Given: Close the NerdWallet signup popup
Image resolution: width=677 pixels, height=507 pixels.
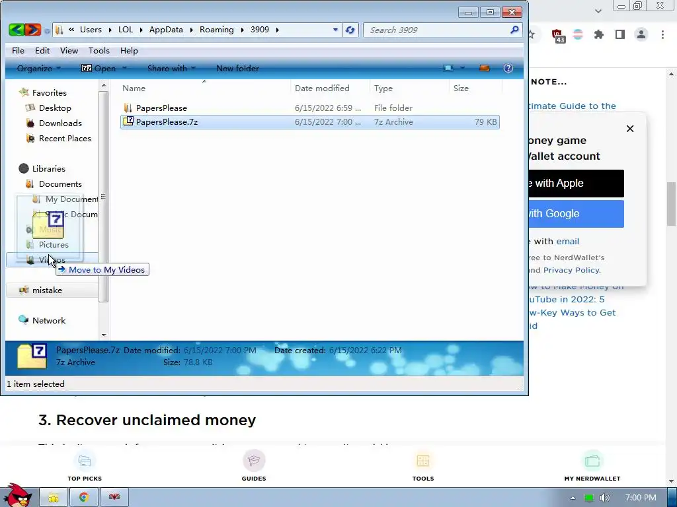Looking at the screenshot, I should 630,129.
